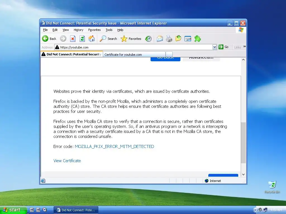Expand the Links toolbar chevron
The height and width of the screenshot is (214, 286).
(x=244, y=47)
